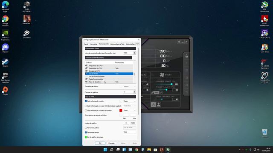The image size is (273, 153).
Task: Open Core Temp desktop icon
Action: click(264, 48)
